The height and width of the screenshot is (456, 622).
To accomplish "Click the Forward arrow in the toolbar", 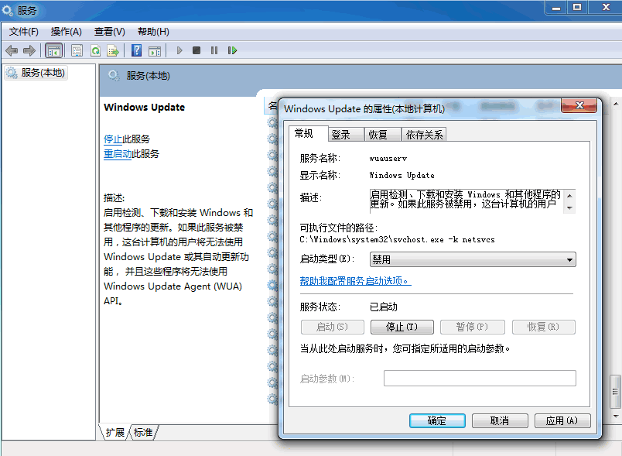I will (29, 50).
